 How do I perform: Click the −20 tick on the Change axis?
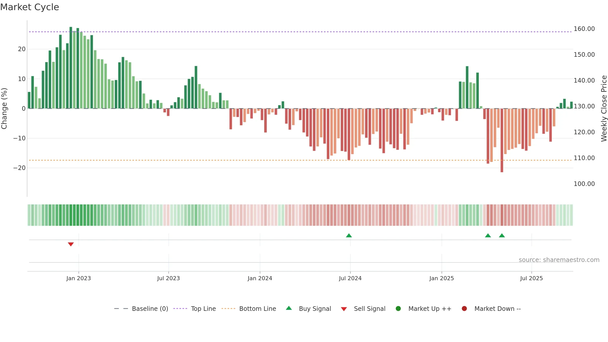tap(20, 168)
